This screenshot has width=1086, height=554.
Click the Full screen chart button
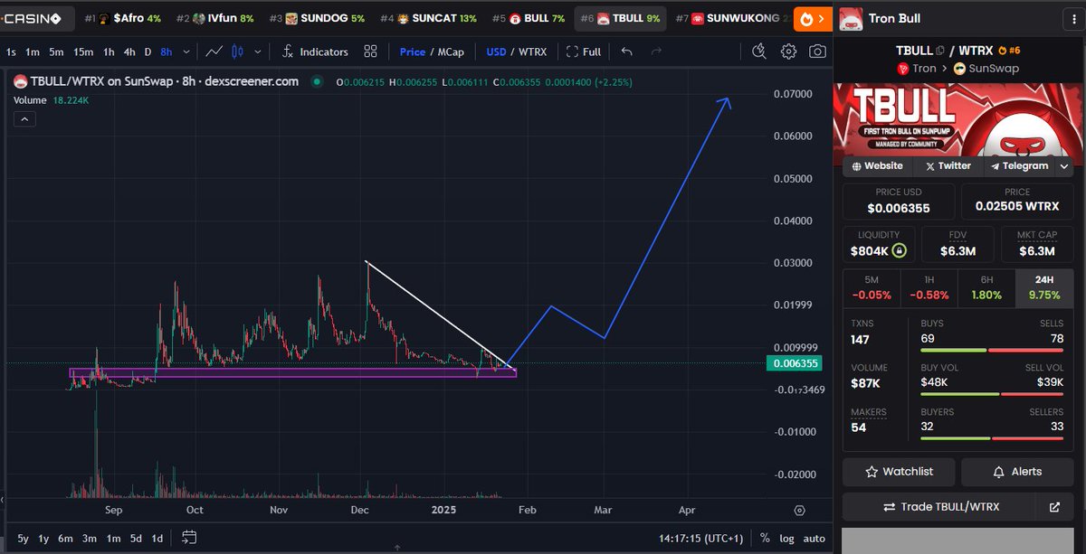pos(583,52)
